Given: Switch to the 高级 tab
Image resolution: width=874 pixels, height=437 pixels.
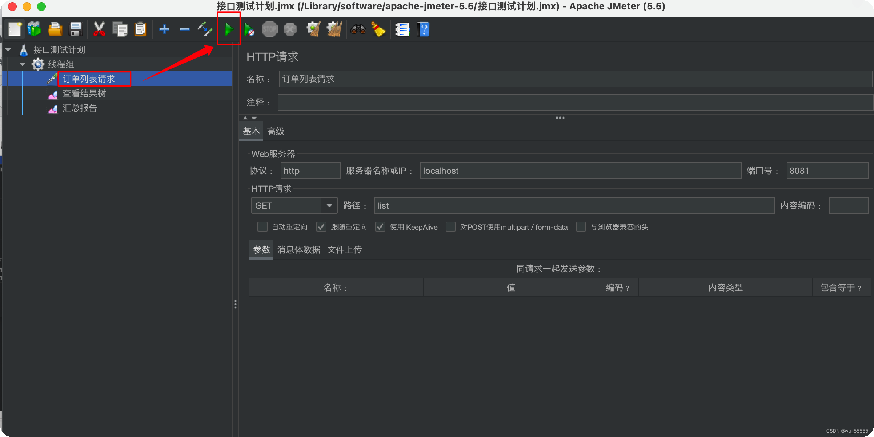Looking at the screenshot, I should tap(276, 131).
